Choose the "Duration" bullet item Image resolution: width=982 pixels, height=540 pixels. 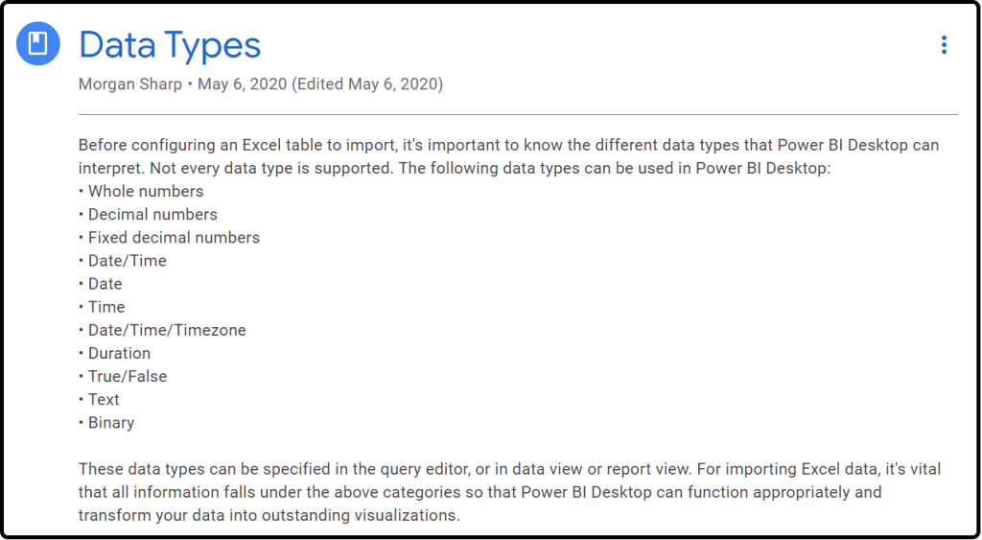tap(119, 353)
